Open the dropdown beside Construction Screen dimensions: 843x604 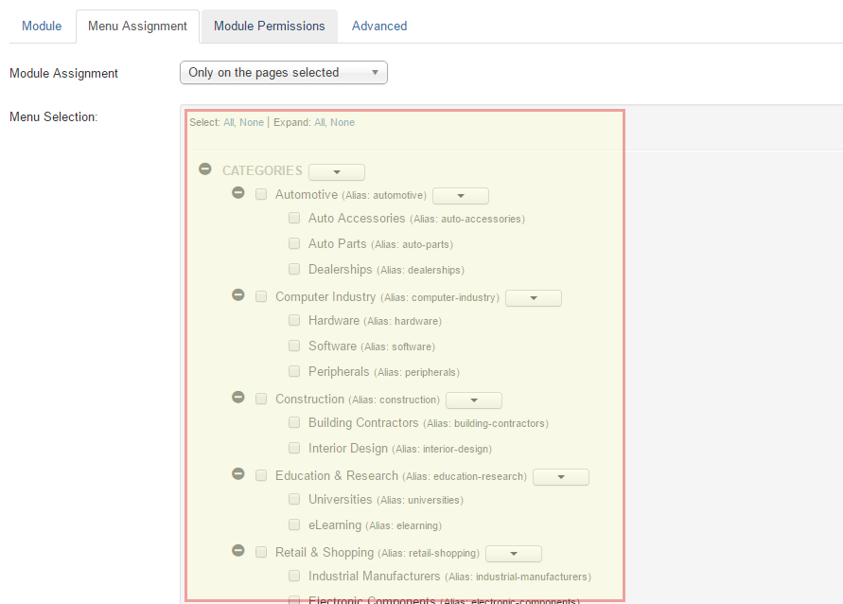474,400
